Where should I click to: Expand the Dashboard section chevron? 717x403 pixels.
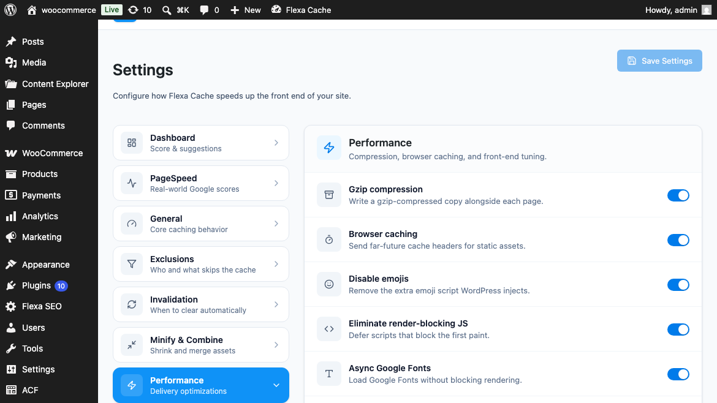tap(276, 143)
